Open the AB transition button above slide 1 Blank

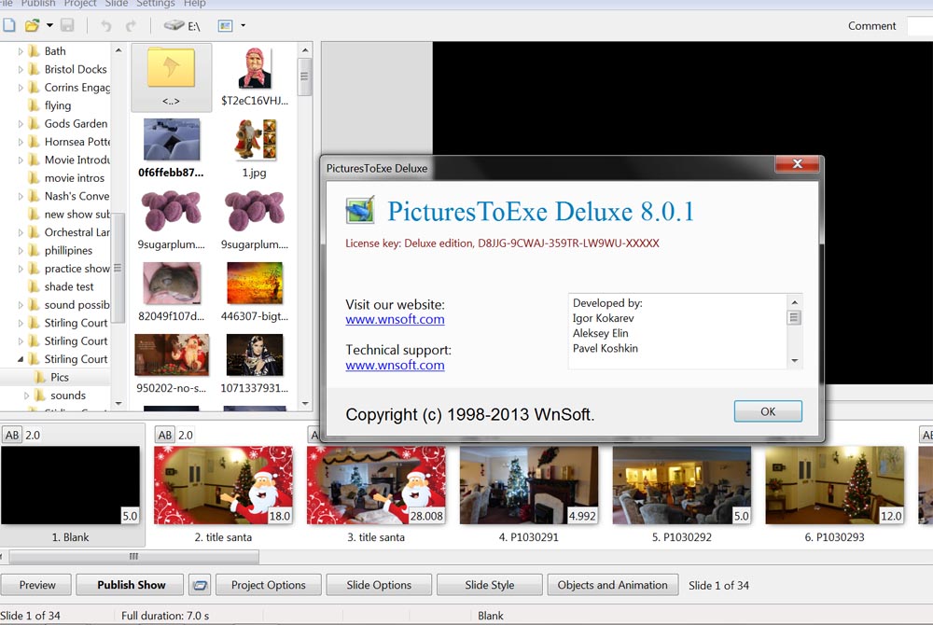[12, 435]
